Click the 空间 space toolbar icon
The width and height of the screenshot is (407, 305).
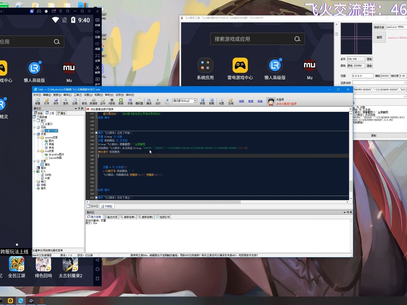pos(231,101)
